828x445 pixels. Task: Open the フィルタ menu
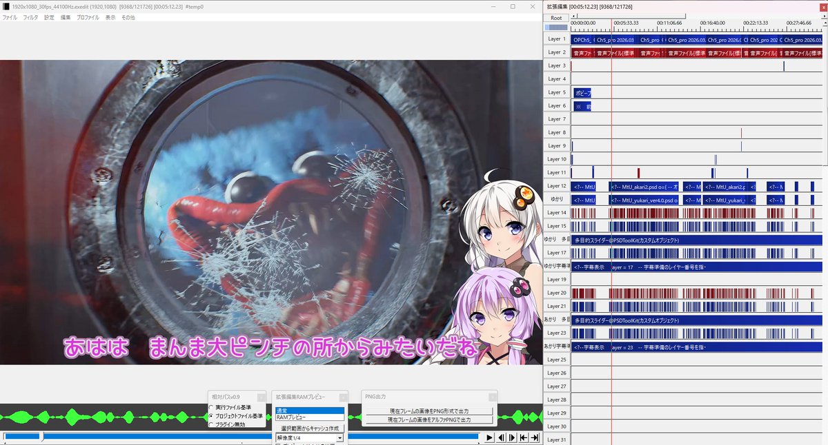(x=31, y=17)
